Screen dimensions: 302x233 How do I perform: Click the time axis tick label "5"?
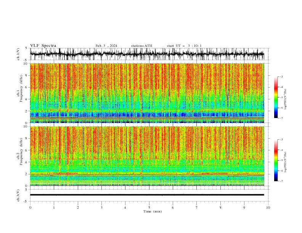click(x=149, y=207)
